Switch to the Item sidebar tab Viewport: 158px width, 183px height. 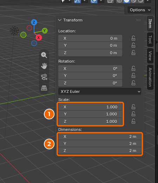pos(150,24)
